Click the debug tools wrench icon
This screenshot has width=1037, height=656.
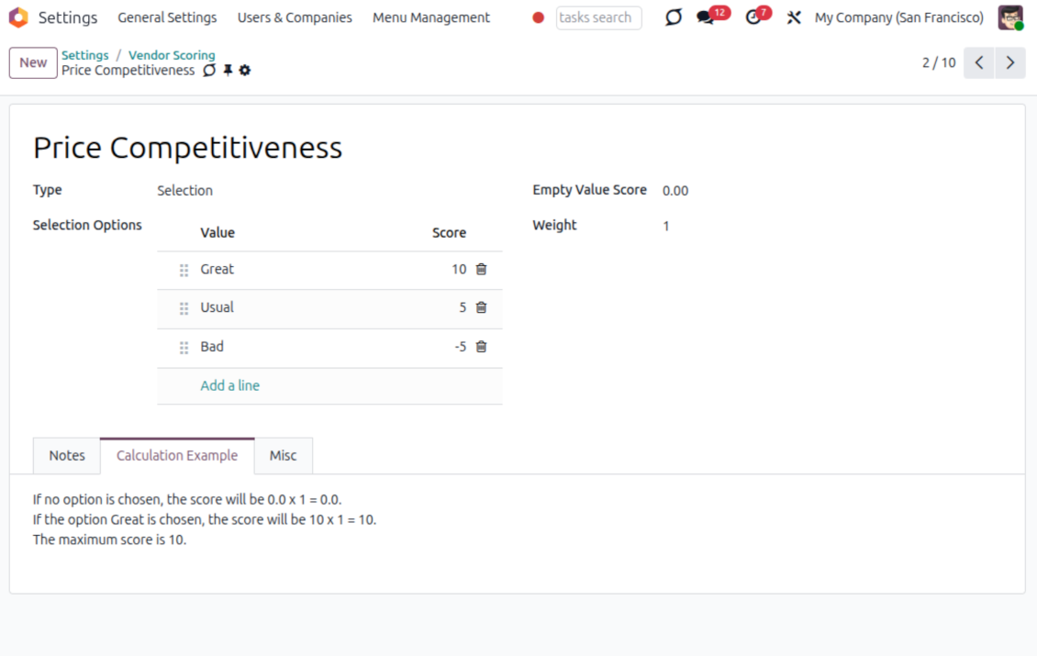(794, 17)
